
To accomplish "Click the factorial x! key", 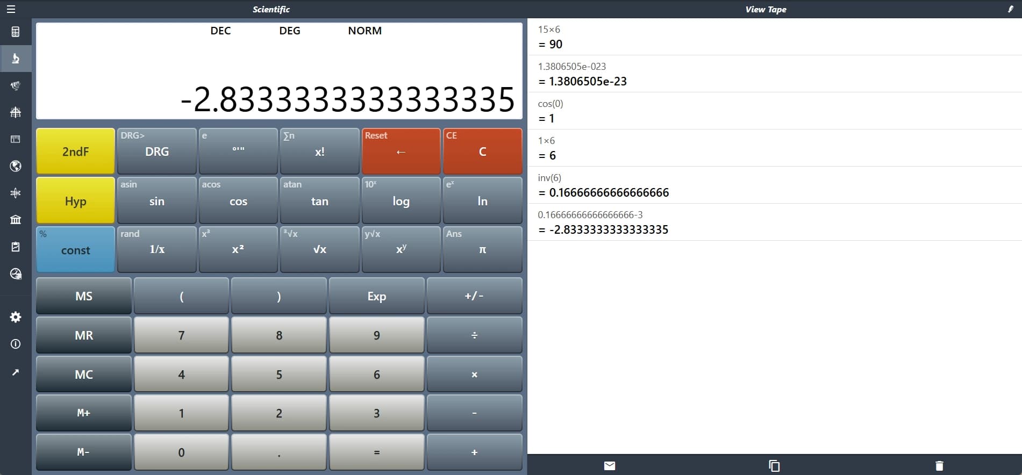I will (x=319, y=151).
